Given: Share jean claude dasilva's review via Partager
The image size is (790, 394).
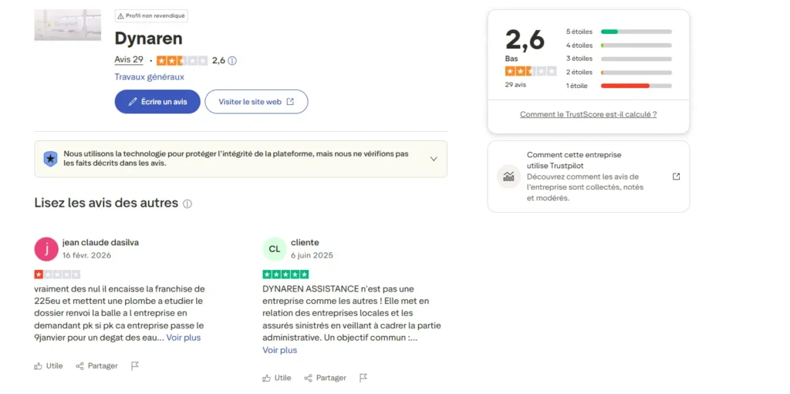Looking at the screenshot, I should 96,365.
